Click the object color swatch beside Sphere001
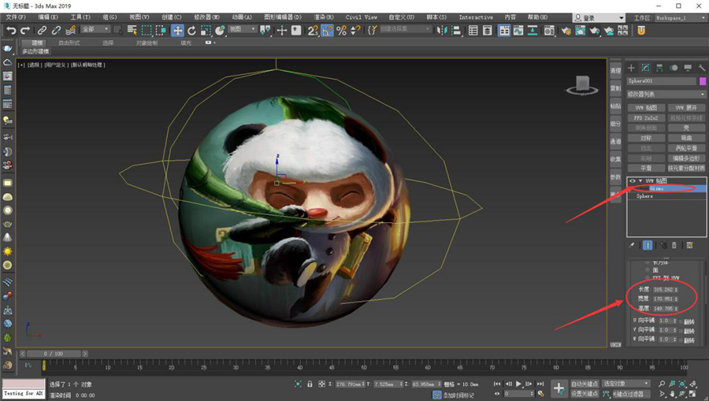 pos(703,81)
